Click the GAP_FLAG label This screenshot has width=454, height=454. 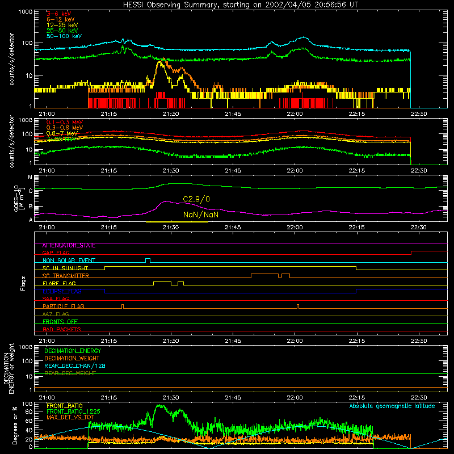[56, 253]
